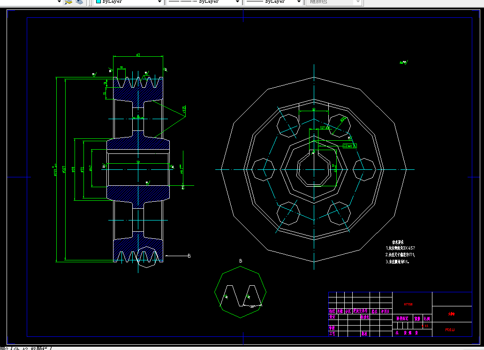Click the φ78 diameter dimension text

click(x=73, y=169)
